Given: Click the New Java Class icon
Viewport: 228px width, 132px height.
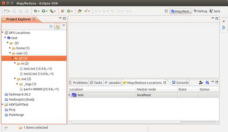Looking at the screenshot, I should [68, 11].
